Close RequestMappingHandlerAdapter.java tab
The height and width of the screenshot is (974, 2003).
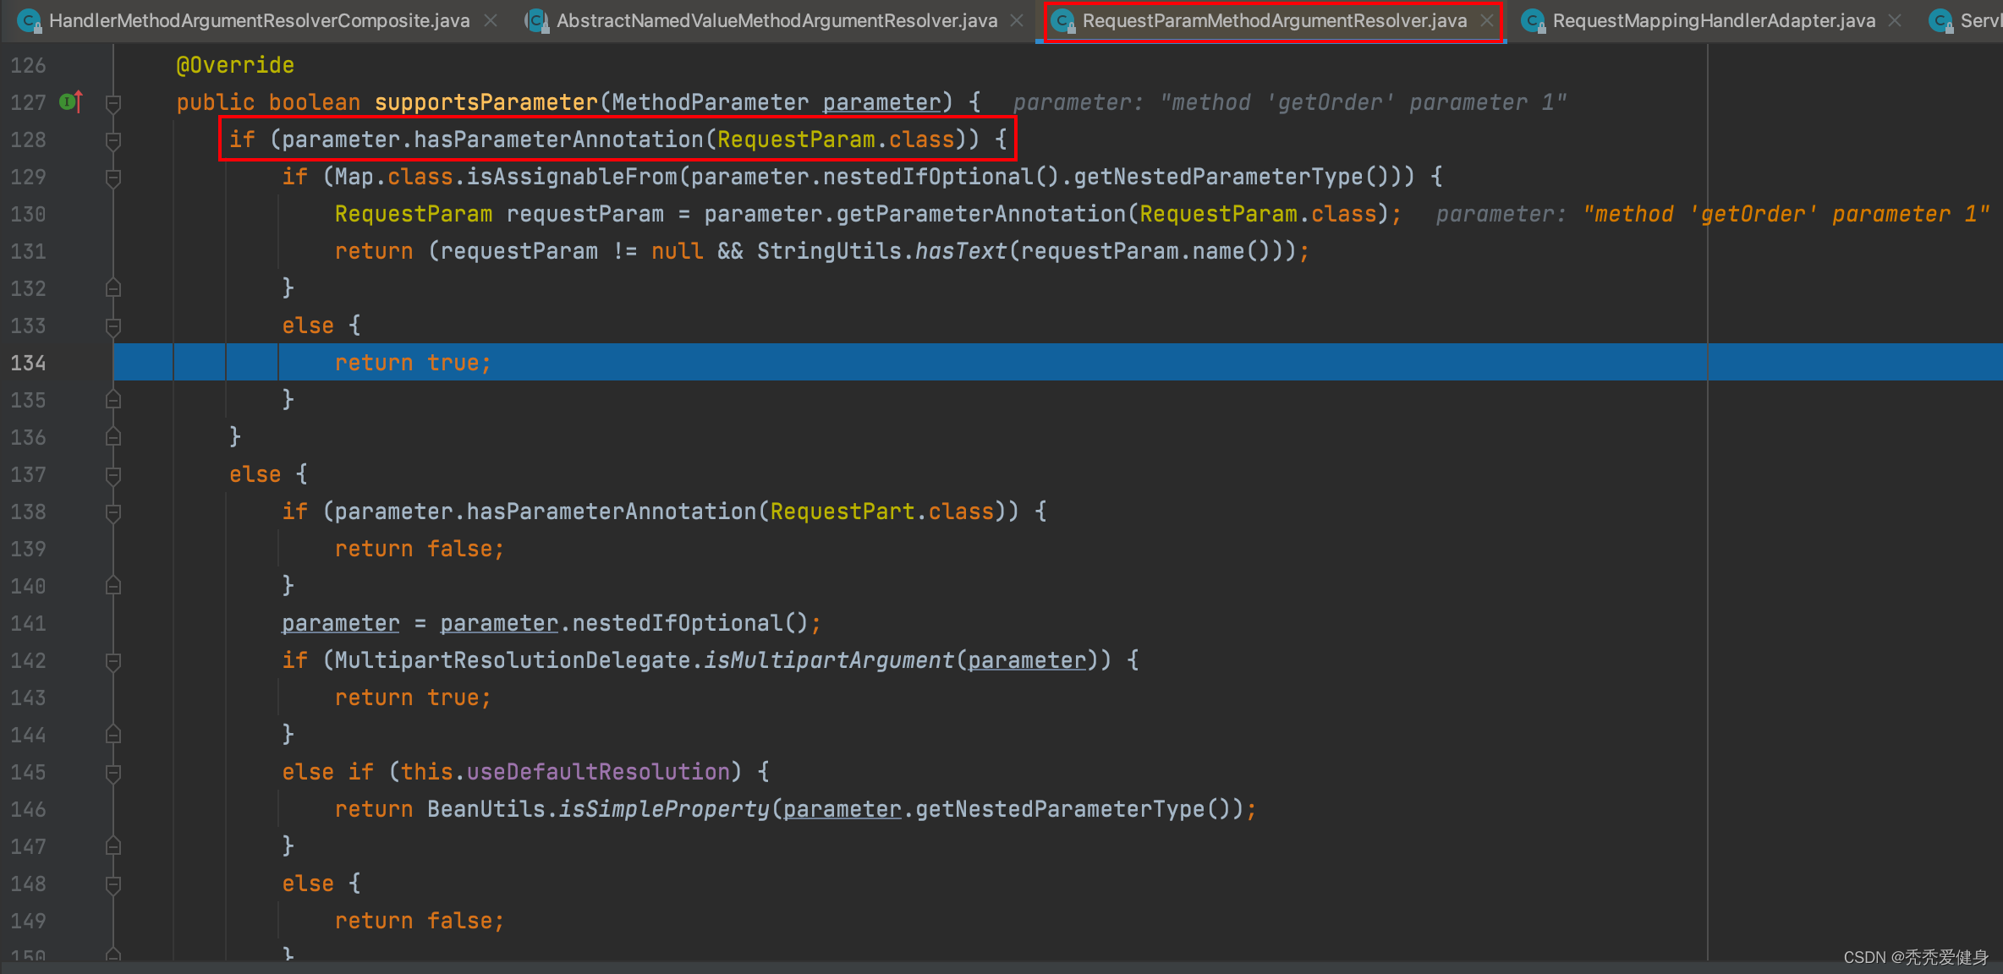pos(1895,20)
